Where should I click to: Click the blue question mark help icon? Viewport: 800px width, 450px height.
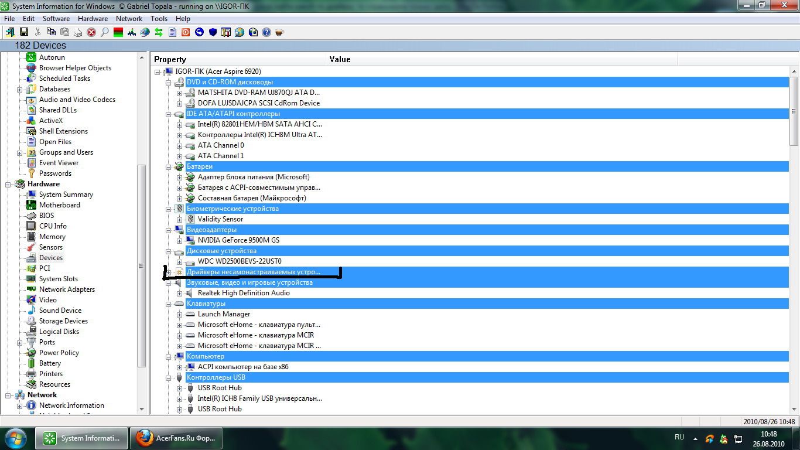tap(266, 32)
